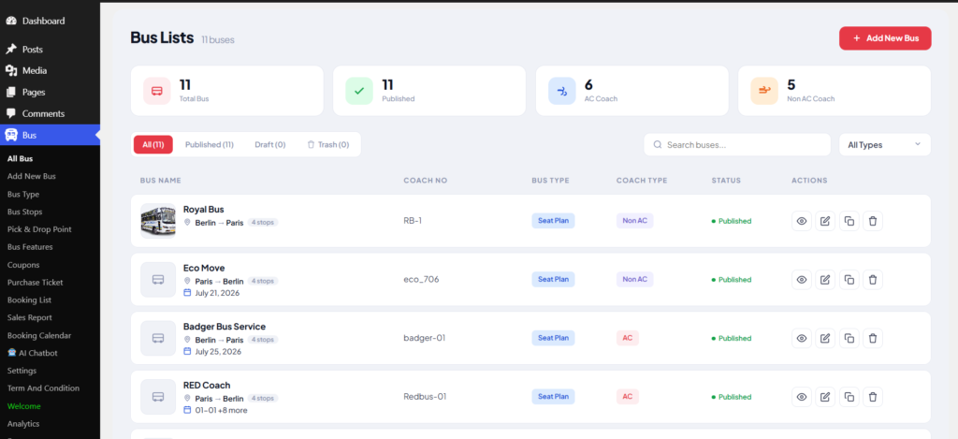Image resolution: width=958 pixels, height=439 pixels.
Task: View Badger Bus Service via eye icon
Action: (x=802, y=338)
